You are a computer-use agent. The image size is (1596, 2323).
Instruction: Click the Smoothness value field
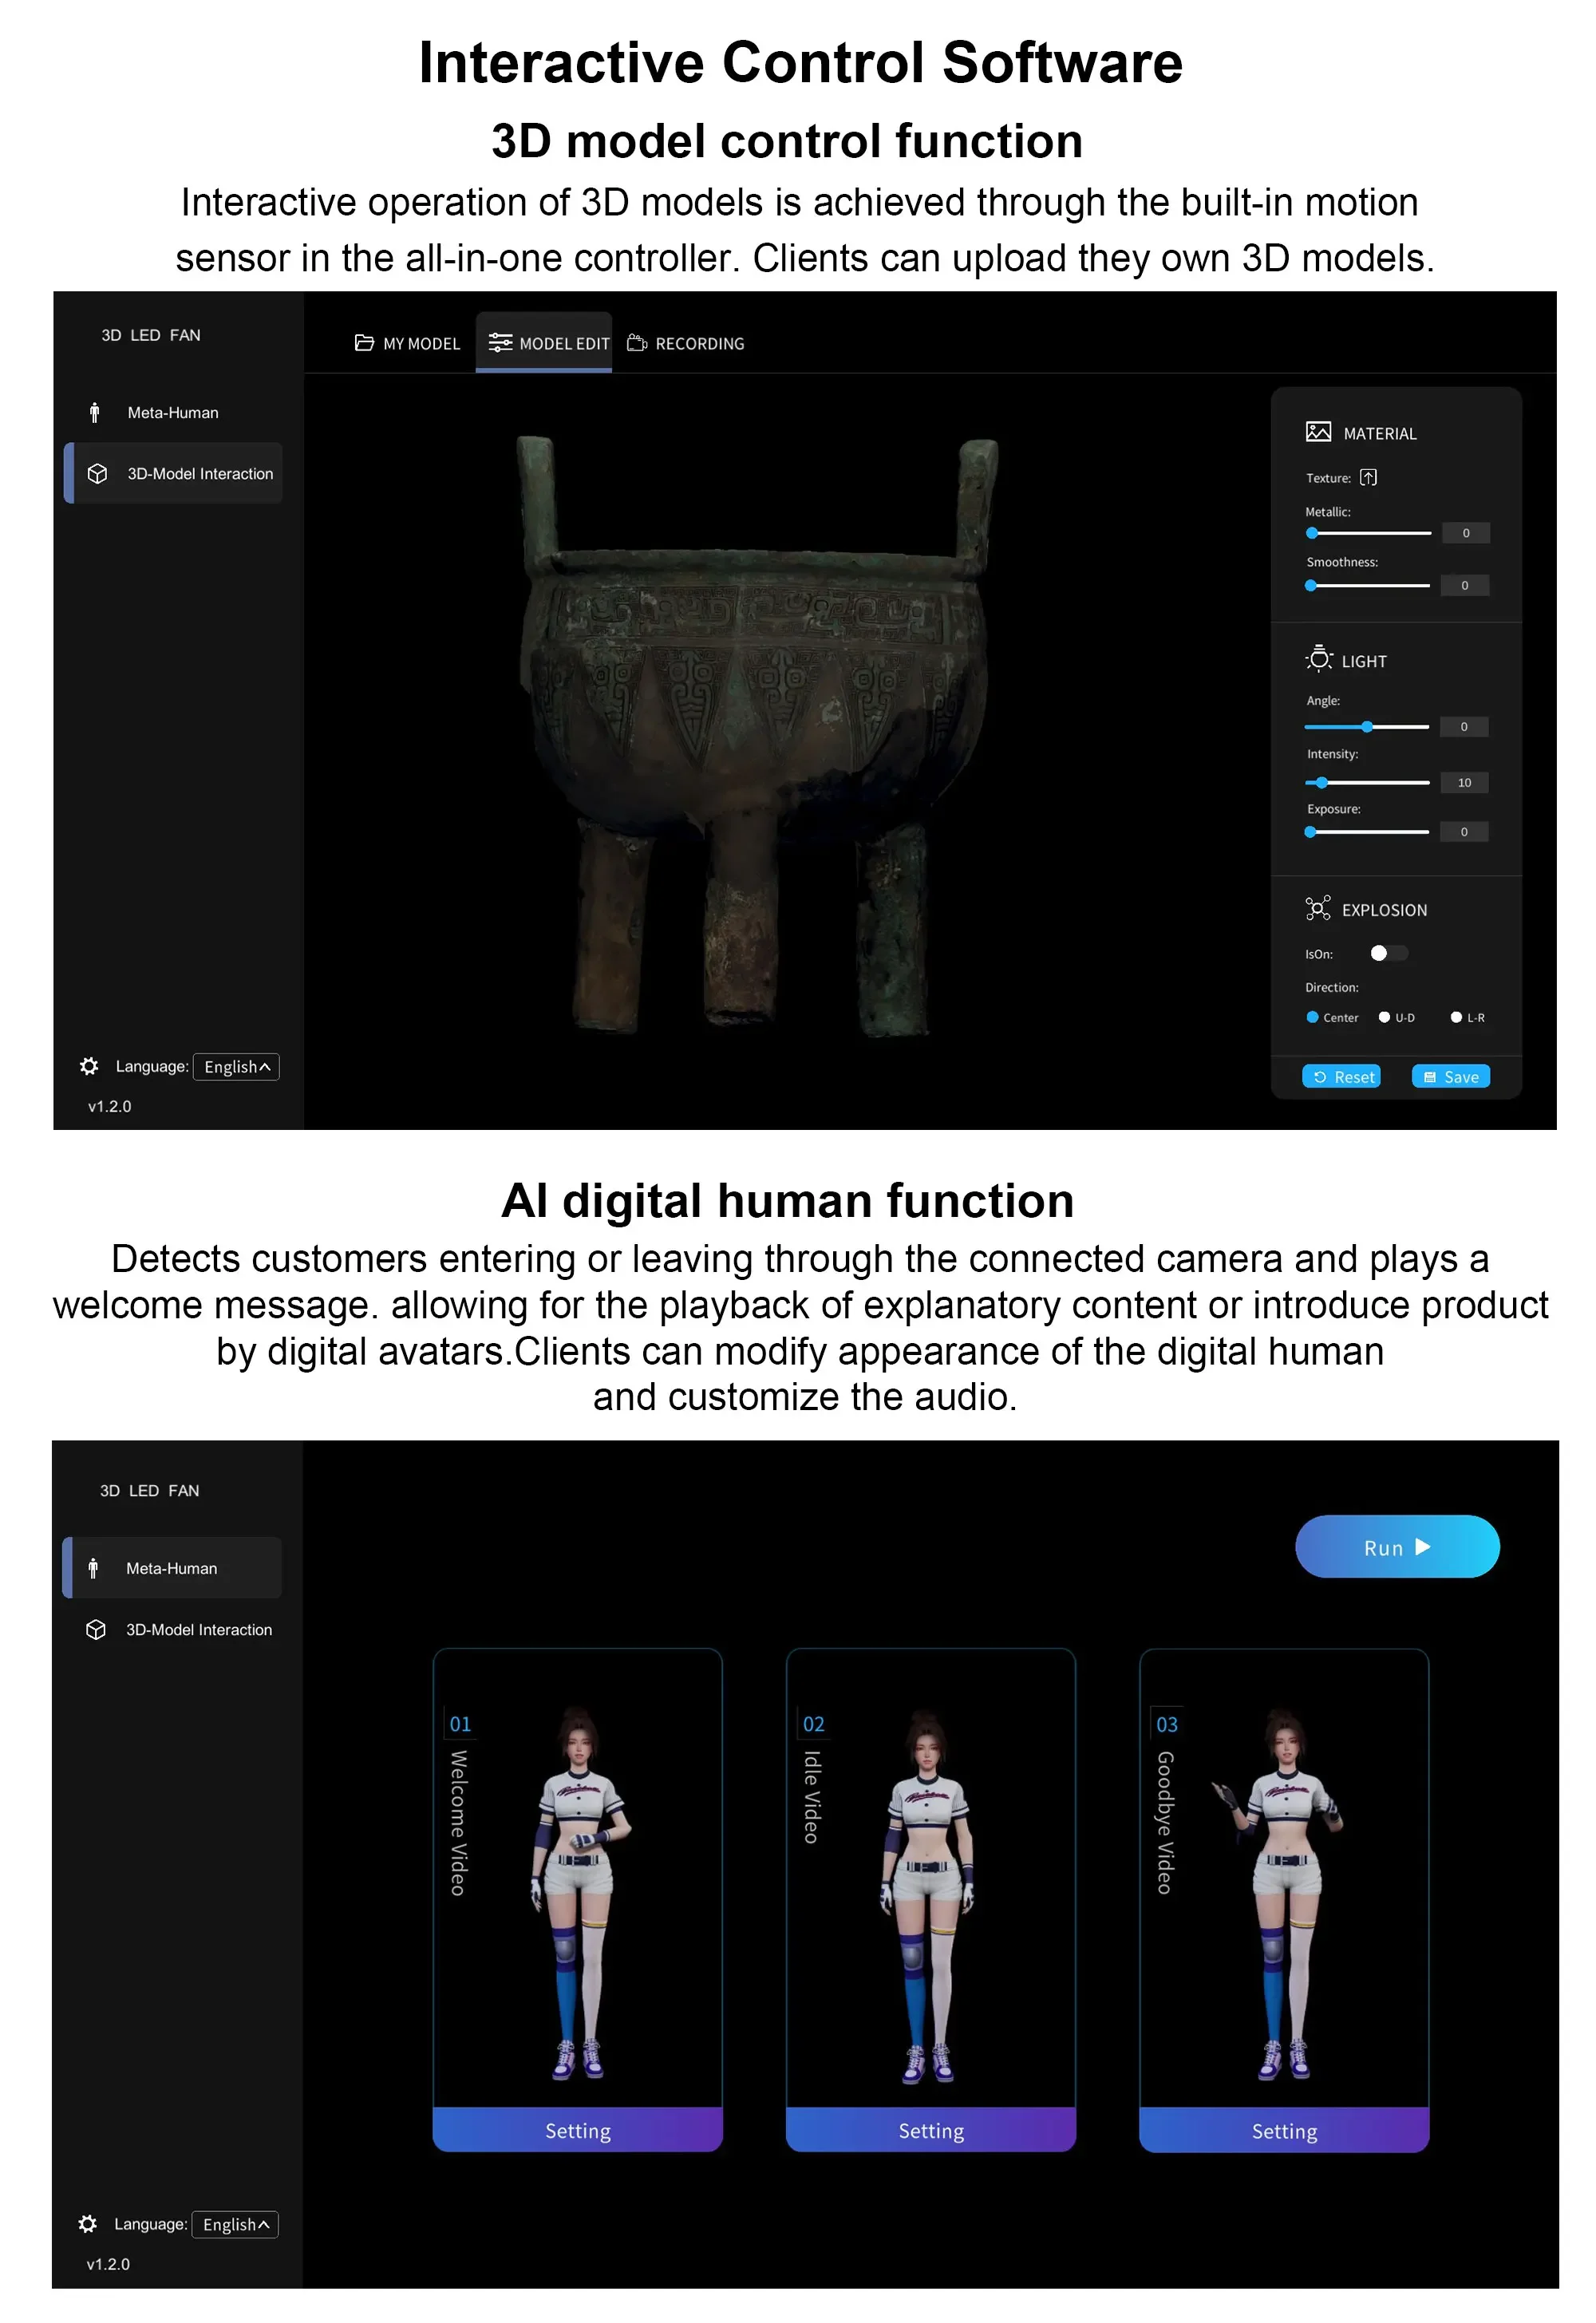point(1464,585)
